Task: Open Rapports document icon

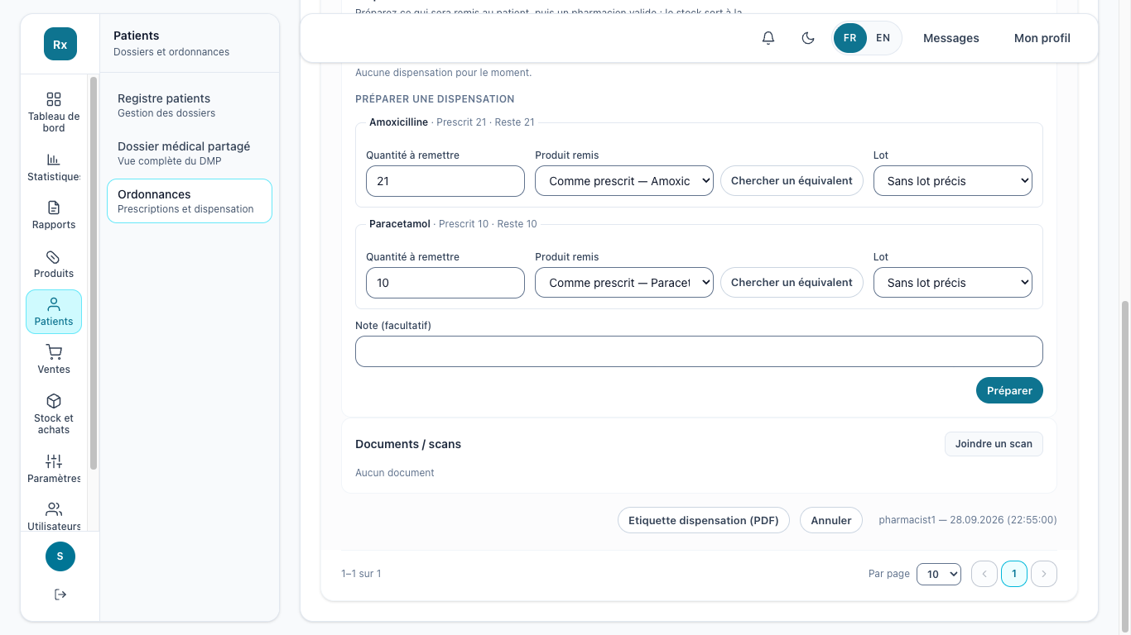Action: click(x=54, y=208)
